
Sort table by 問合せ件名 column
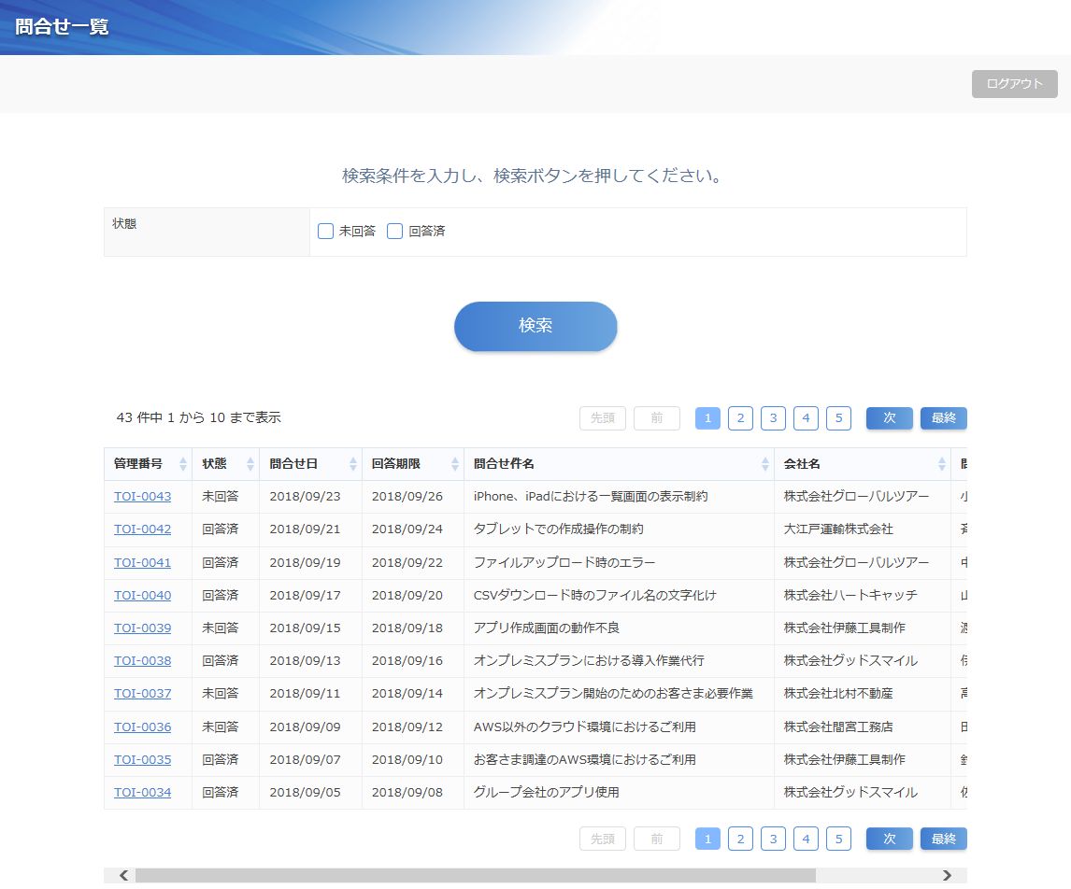pos(764,464)
